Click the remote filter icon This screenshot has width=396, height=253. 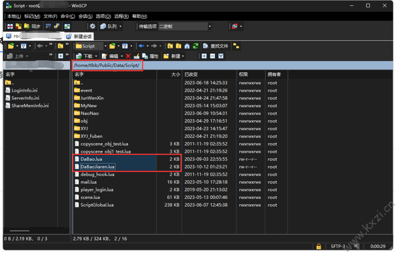click(x=125, y=46)
